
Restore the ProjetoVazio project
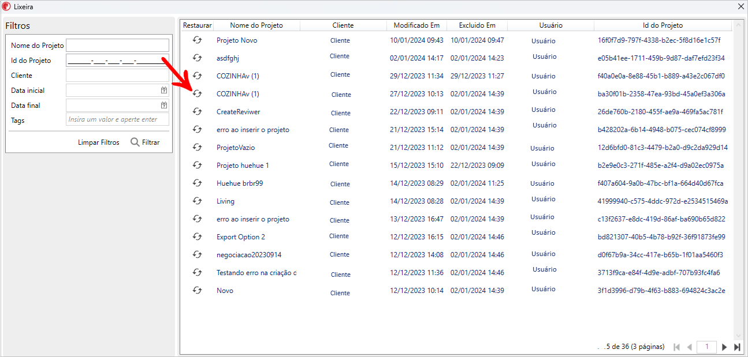point(197,147)
